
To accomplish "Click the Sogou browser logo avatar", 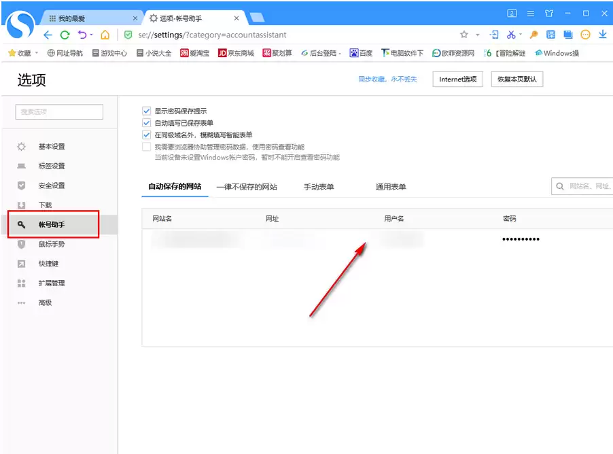I will tap(20, 24).
